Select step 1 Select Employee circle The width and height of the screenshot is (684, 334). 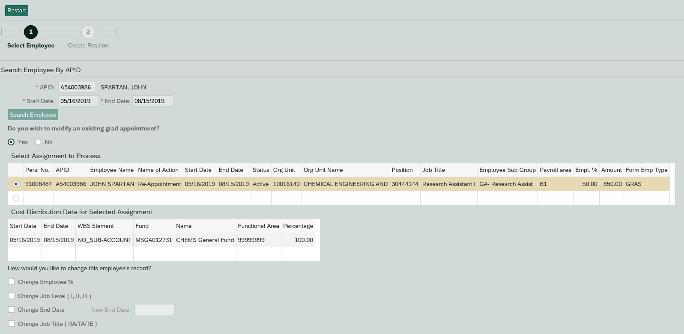tap(31, 32)
